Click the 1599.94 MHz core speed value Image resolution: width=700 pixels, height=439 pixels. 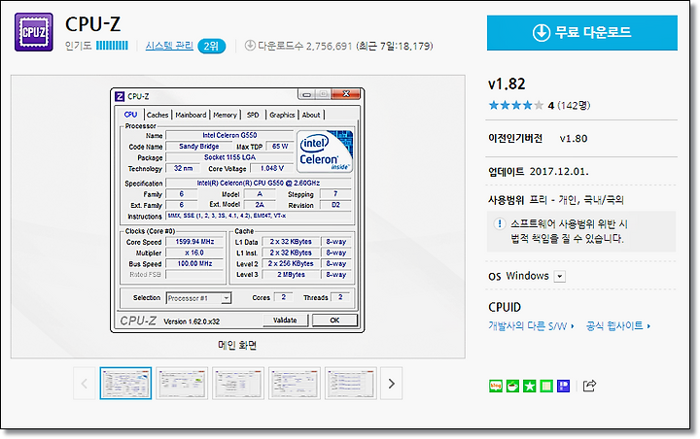(x=194, y=242)
